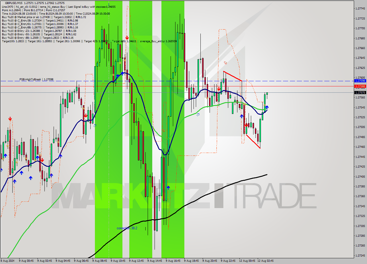Screen dimensions: 367x264
Task: Click the 'Buy %10 @ C_Entry38' line
Action: tap(40, 20)
